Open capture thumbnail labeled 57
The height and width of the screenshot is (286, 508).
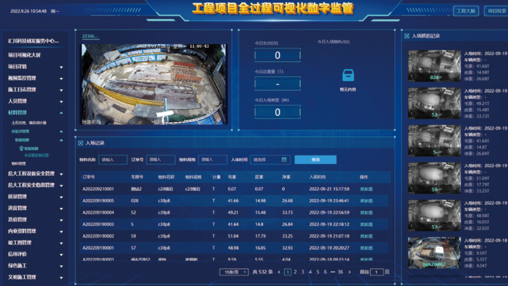coord(434,215)
